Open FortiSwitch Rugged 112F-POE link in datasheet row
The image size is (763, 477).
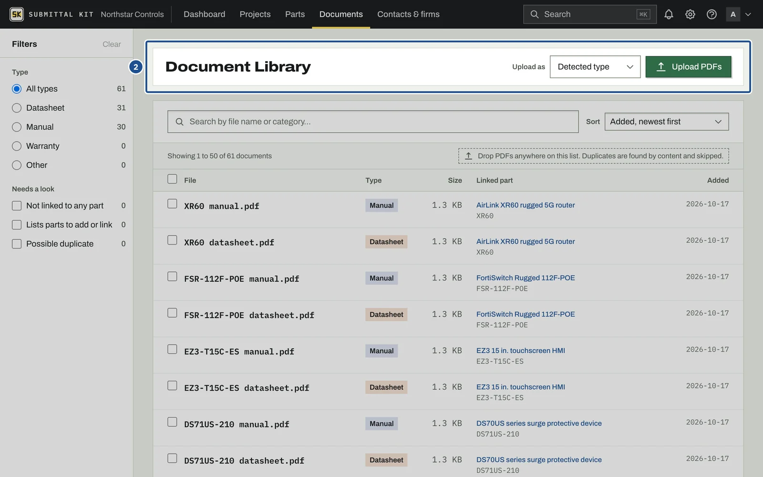tap(526, 314)
